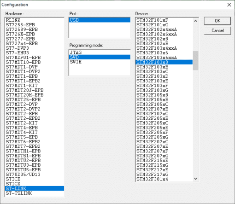
Task: Select ST7-EMU3 hardware entry
Action: (35, 53)
